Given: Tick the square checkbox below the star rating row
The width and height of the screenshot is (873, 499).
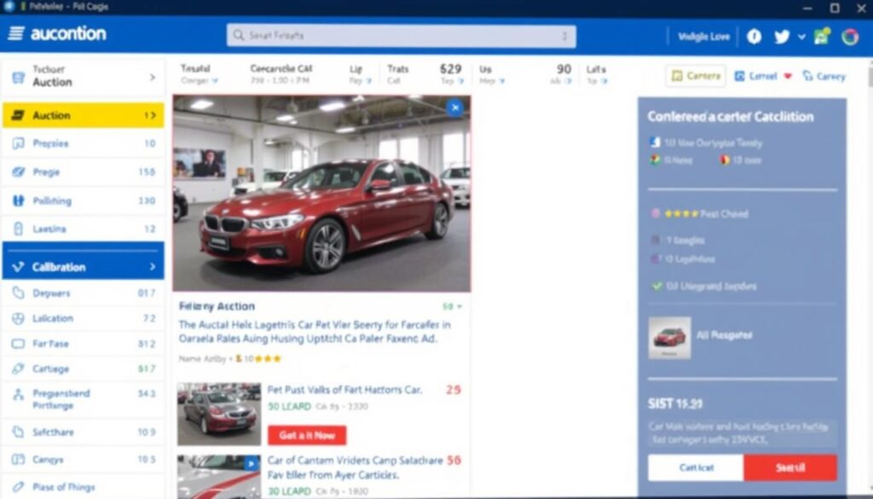Looking at the screenshot, I should click(655, 241).
